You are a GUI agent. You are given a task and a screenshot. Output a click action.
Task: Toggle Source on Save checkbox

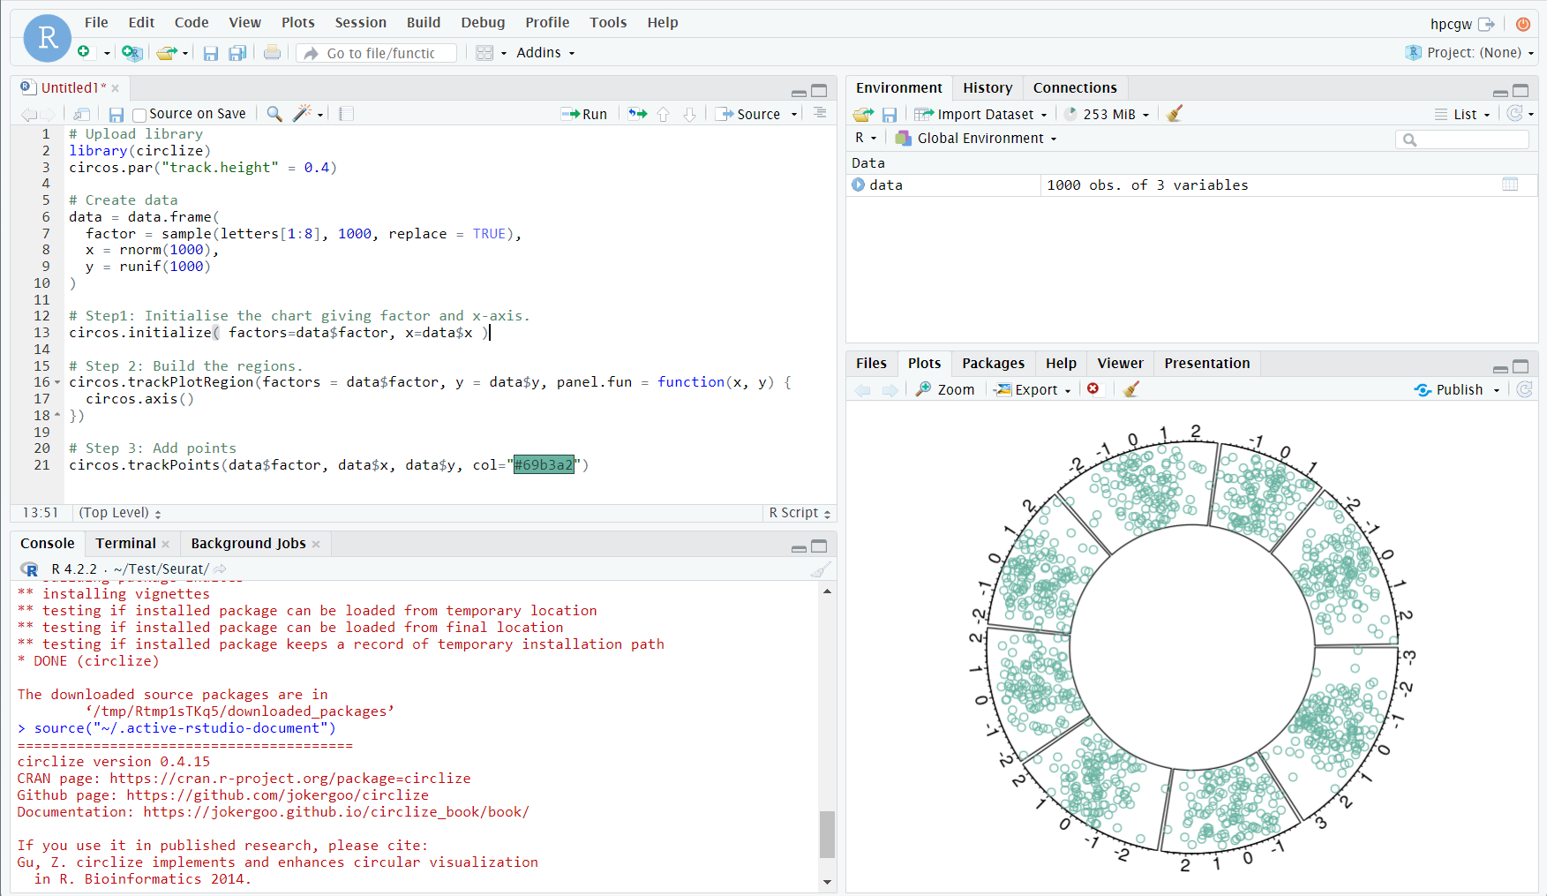point(139,115)
